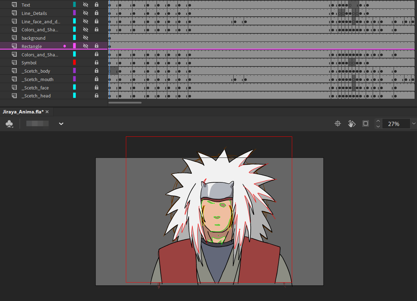This screenshot has width=417, height=301.
Task: Select the _Scetch_mouth layer name
Action: point(38,79)
